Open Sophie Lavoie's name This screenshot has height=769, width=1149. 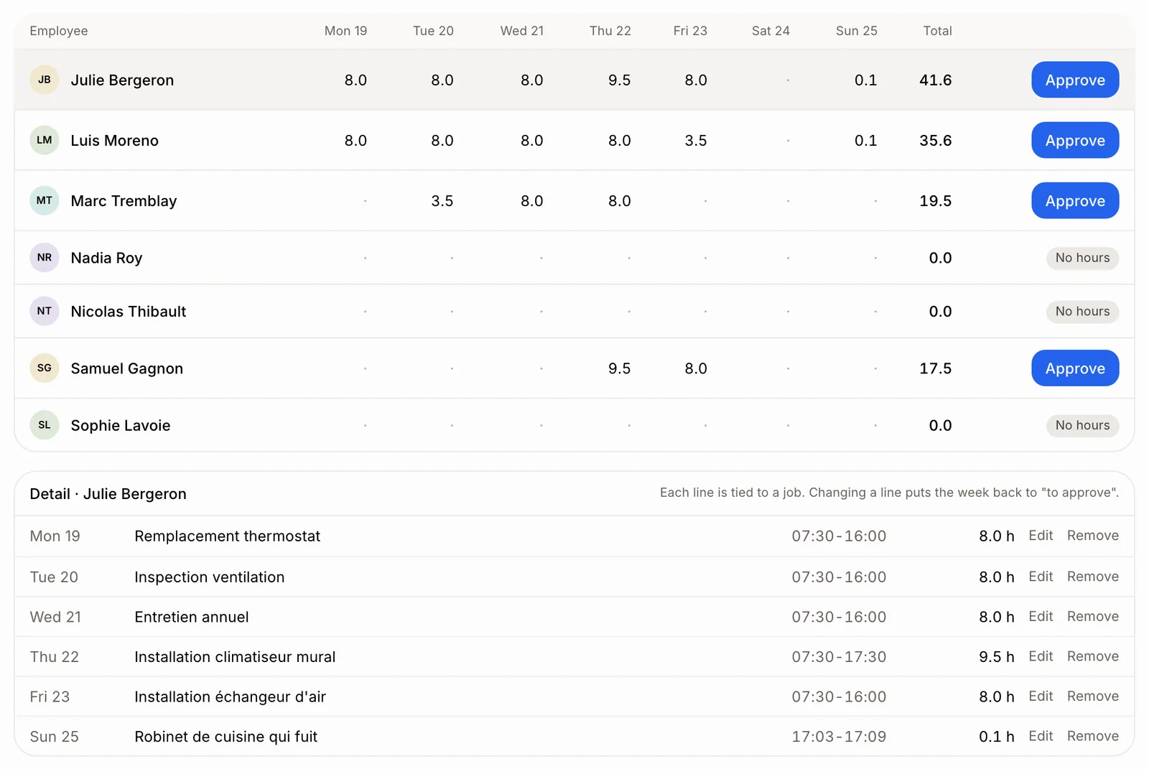point(121,425)
